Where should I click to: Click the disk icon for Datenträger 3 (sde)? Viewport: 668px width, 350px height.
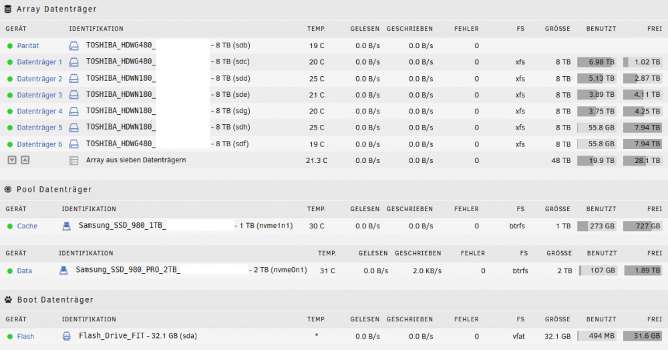pyautogui.click(x=74, y=95)
